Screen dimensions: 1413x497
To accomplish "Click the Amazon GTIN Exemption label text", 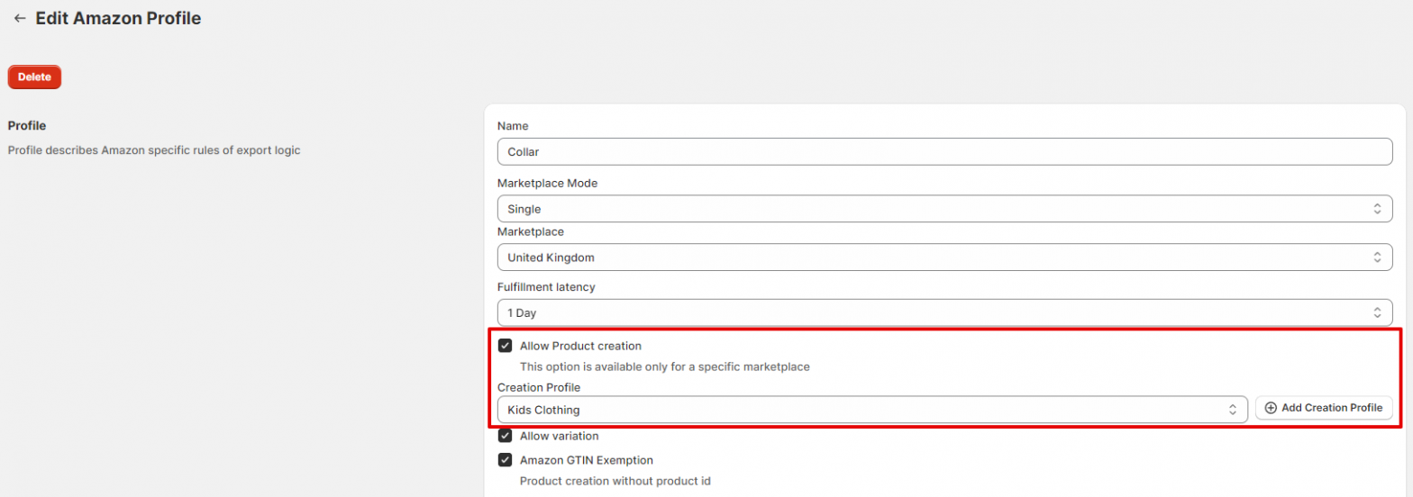I will pyautogui.click(x=586, y=460).
